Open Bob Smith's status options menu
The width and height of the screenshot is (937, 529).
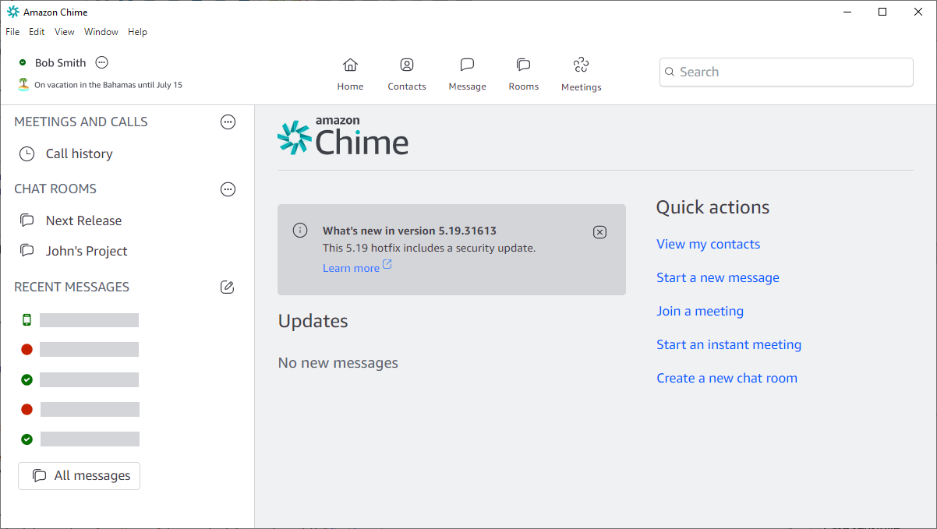pyautogui.click(x=101, y=62)
